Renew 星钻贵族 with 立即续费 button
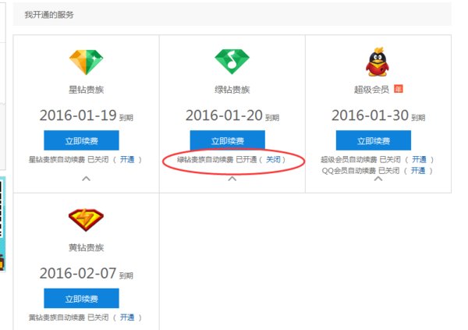Viewport: 468px width, 330px height. [81, 140]
